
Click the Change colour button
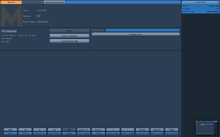136,34
